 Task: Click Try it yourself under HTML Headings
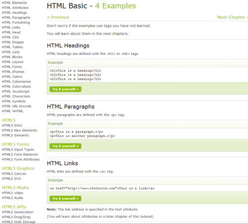(x=65, y=89)
